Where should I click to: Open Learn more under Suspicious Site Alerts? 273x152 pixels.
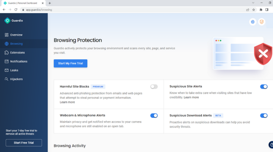click(191, 97)
